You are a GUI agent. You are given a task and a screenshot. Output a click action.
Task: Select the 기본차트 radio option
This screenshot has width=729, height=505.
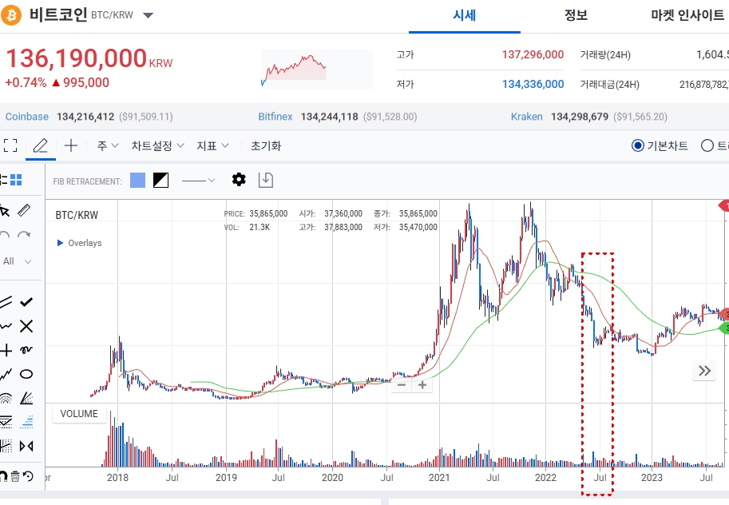[637, 145]
